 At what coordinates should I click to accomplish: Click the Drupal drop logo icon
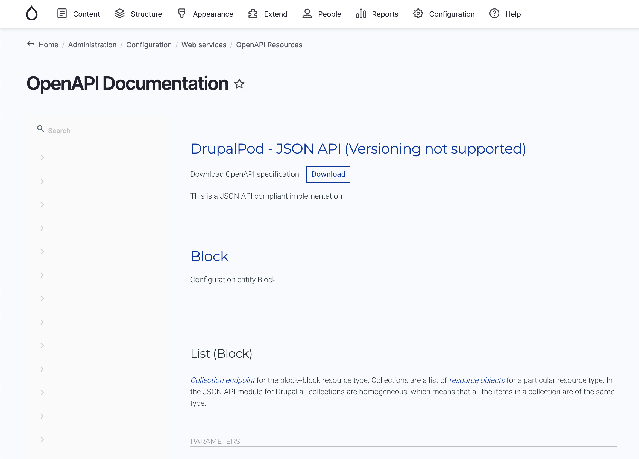[x=31, y=13]
